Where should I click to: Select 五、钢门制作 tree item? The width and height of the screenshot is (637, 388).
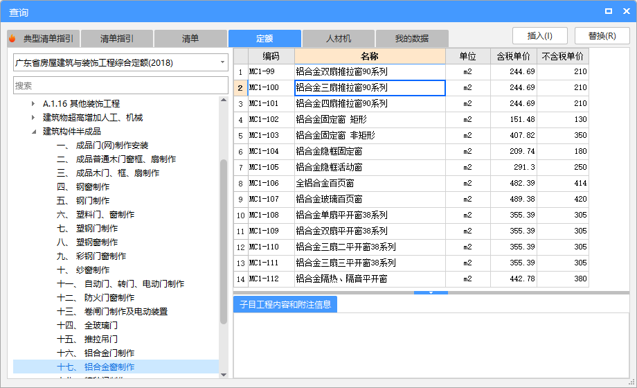click(83, 200)
